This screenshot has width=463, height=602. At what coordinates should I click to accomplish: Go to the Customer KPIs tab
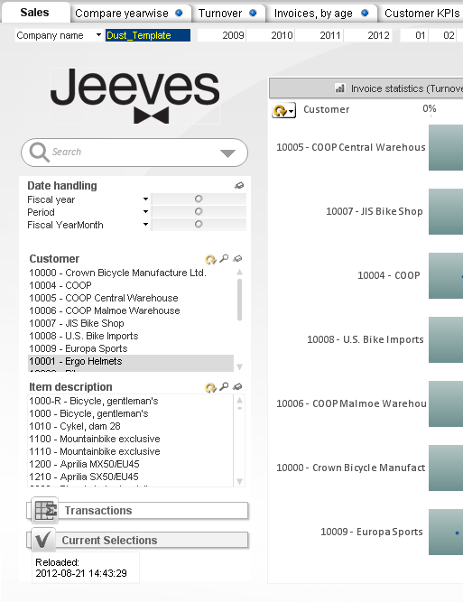coord(421,14)
